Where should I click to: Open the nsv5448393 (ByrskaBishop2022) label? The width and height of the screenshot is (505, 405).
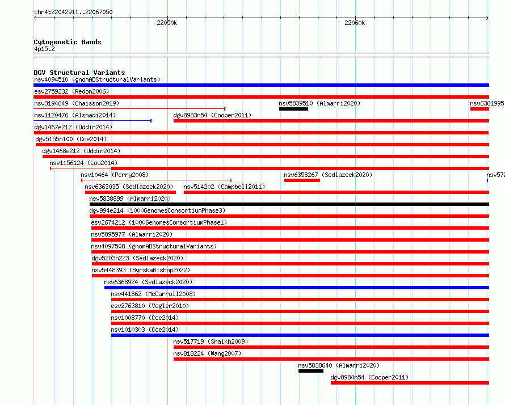[x=141, y=270]
